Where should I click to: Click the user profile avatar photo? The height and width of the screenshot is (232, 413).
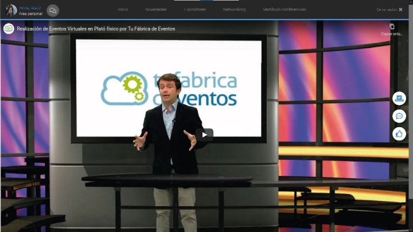tap(11, 10)
